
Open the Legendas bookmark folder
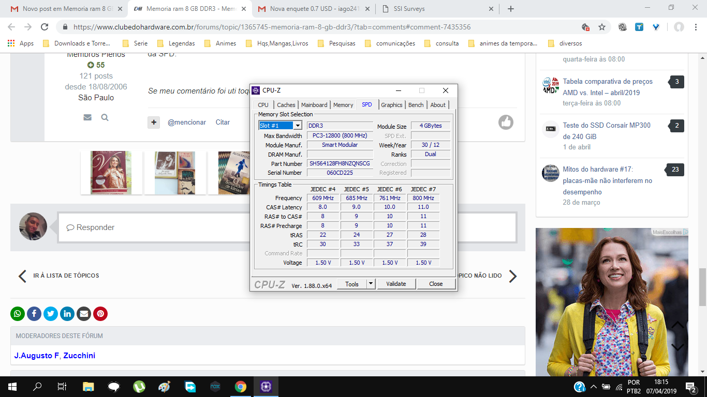click(176, 43)
